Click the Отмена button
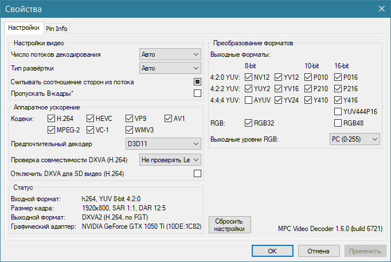 [318, 251]
